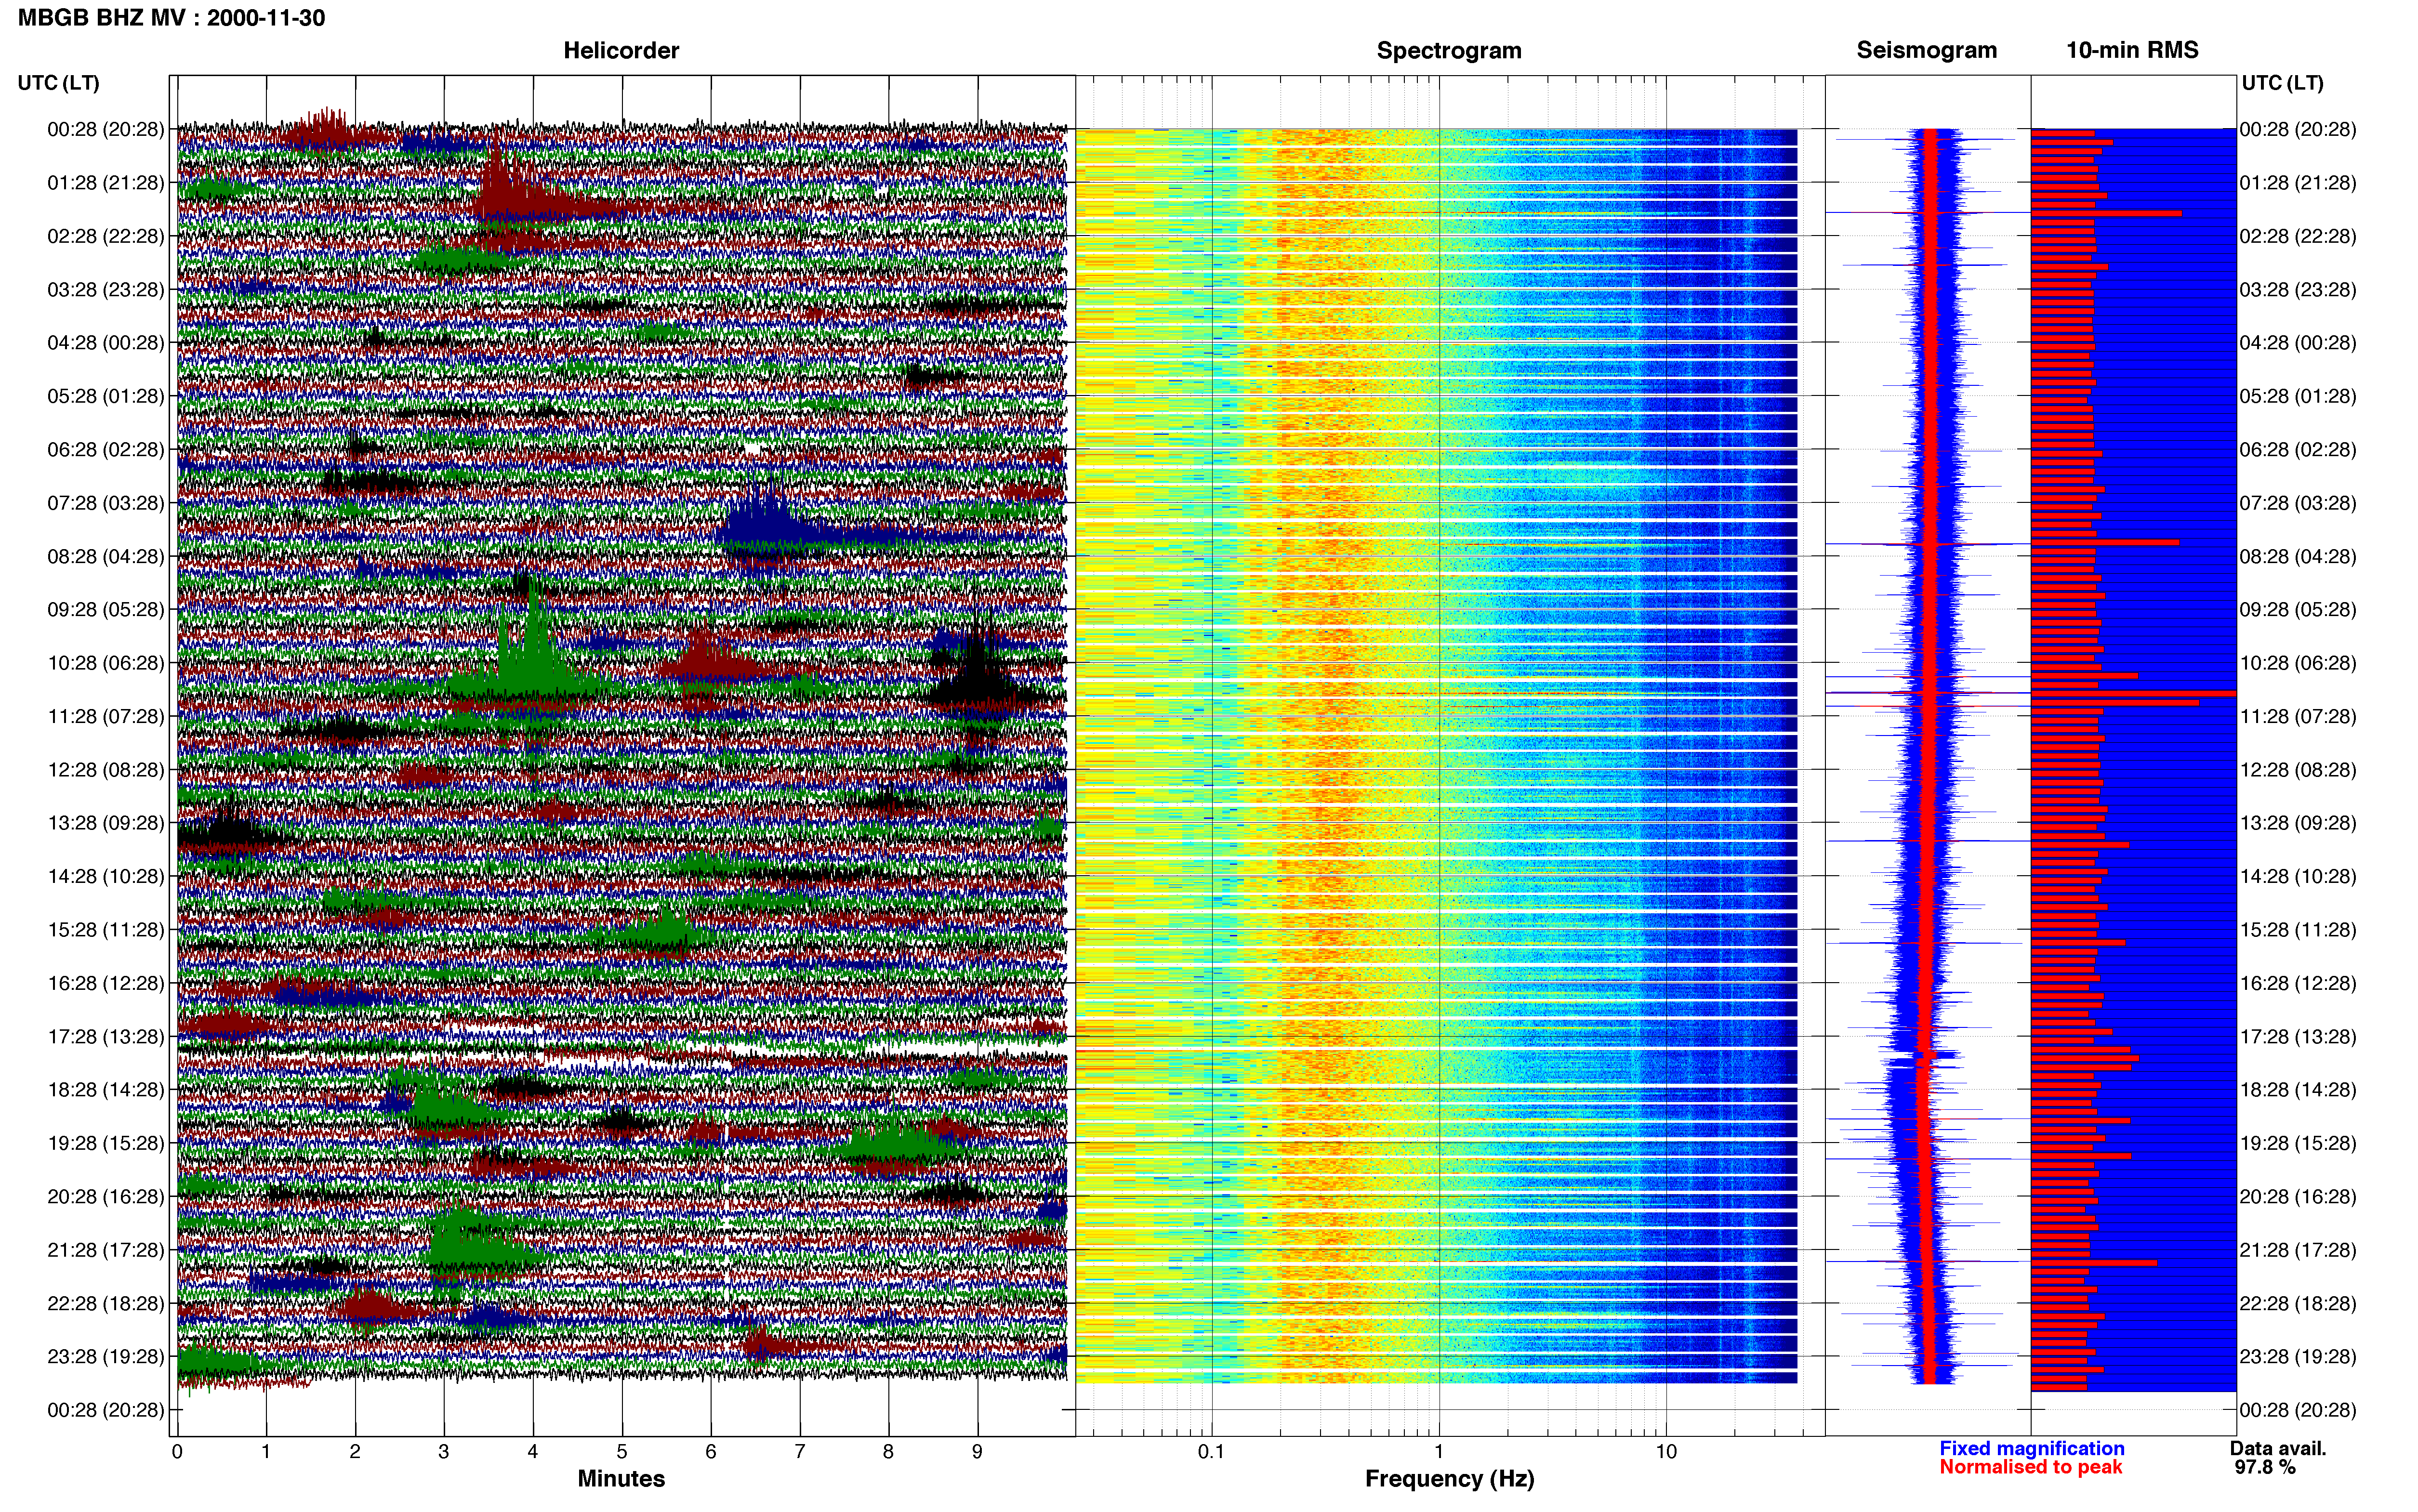
Task: Click the 'MBGB BHZ MV : 2000-11-30' title
Action: [x=171, y=18]
